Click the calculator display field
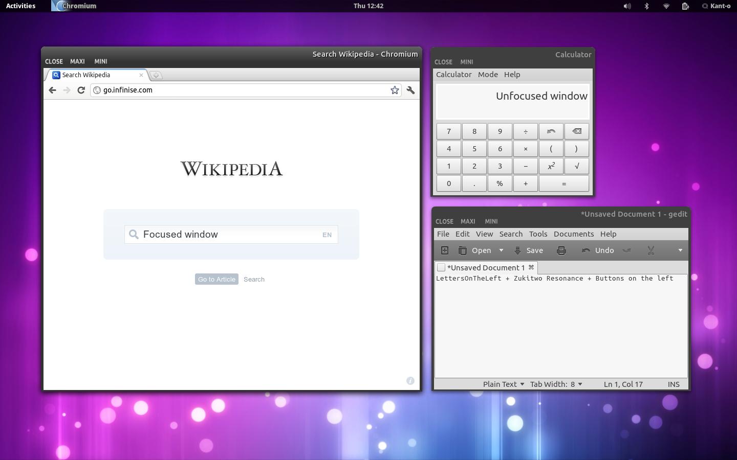737x460 pixels. [513, 102]
